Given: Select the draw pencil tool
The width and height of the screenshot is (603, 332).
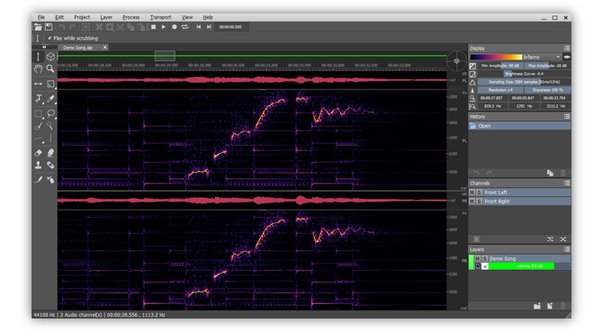Looking at the screenshot, I should click(38, 179).
